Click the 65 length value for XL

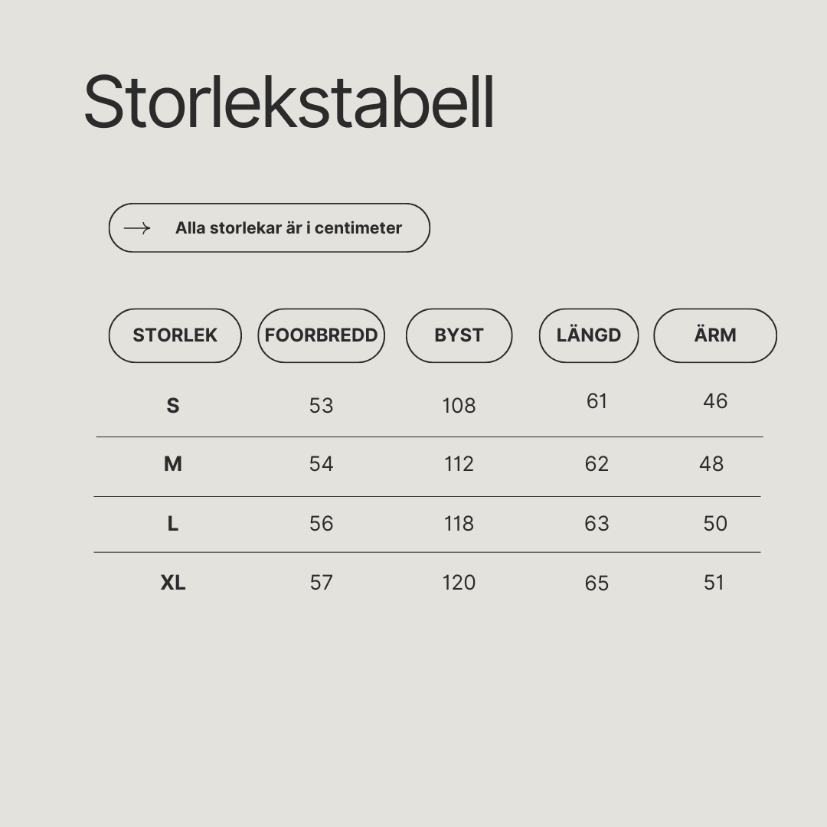click(x=597, y=583)
